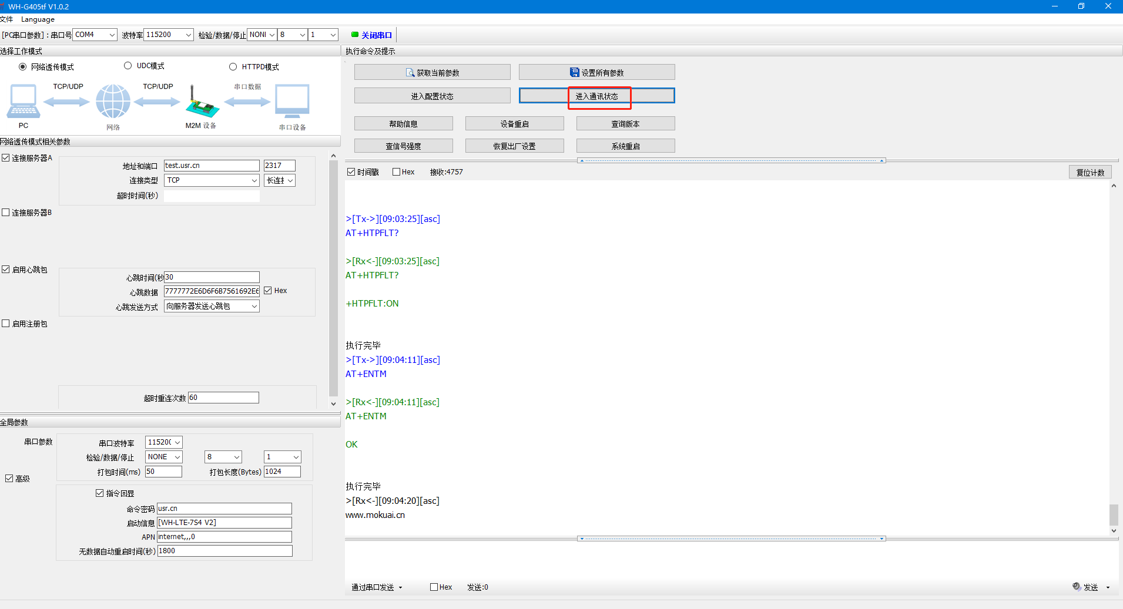Click the save disk icon on 设置所有参数
This screenshot has height=609, width=1123.
[574, 73]
